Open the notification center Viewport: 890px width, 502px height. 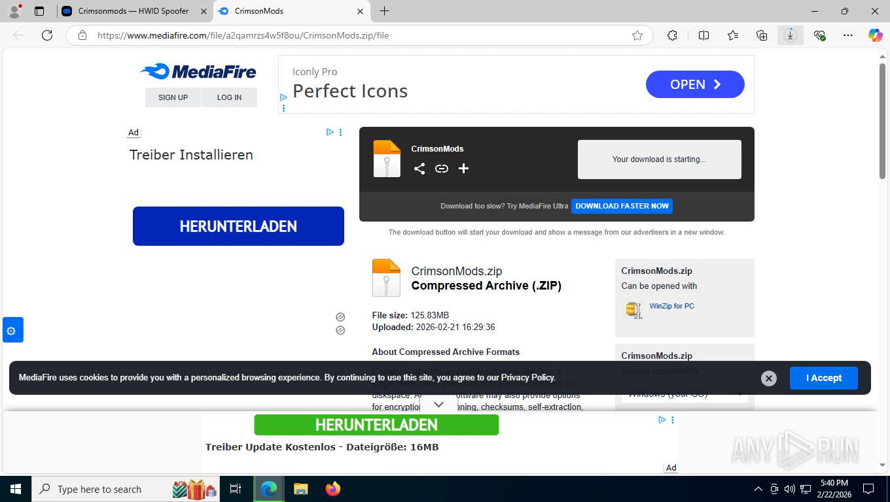[868, 489]
